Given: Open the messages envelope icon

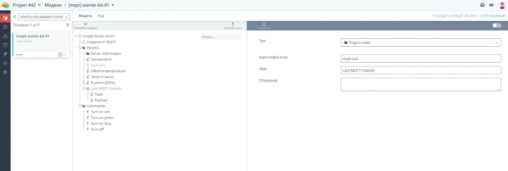Looking at the screenshot, I should click(x=491, y=5).
